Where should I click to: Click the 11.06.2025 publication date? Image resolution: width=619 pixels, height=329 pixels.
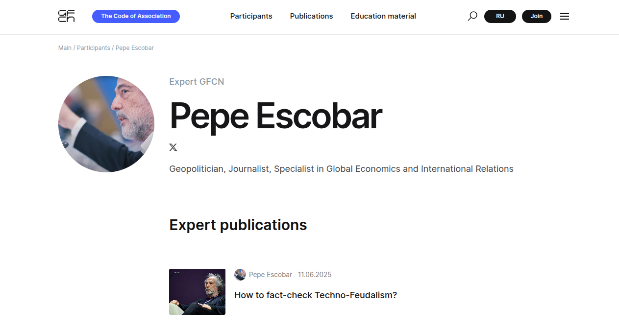(x=315, y=275)
